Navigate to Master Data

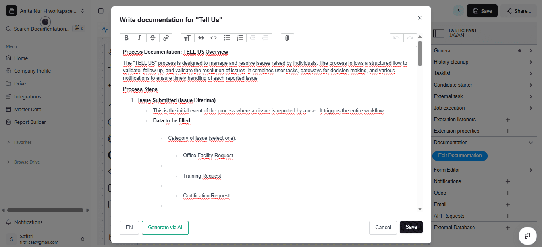tap(27, 109)
